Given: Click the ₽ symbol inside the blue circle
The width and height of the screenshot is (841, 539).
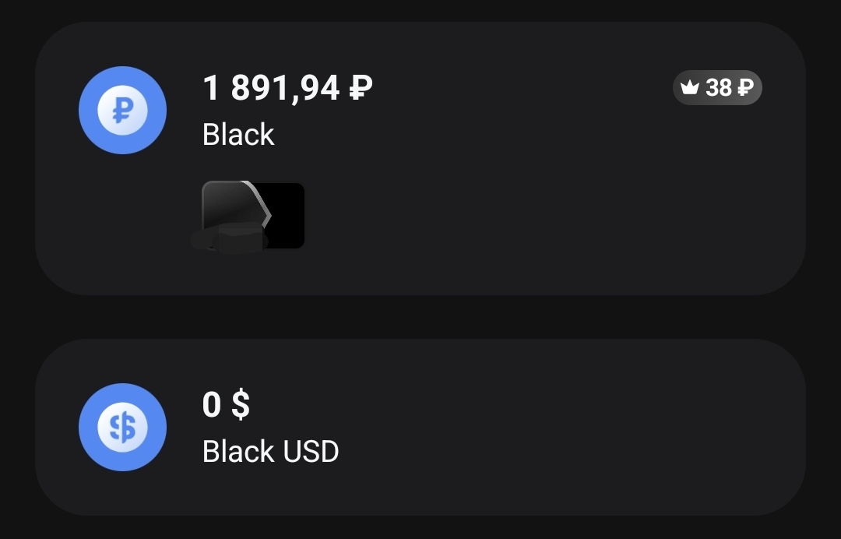Looking at the screenshot, I should (123, 111).
